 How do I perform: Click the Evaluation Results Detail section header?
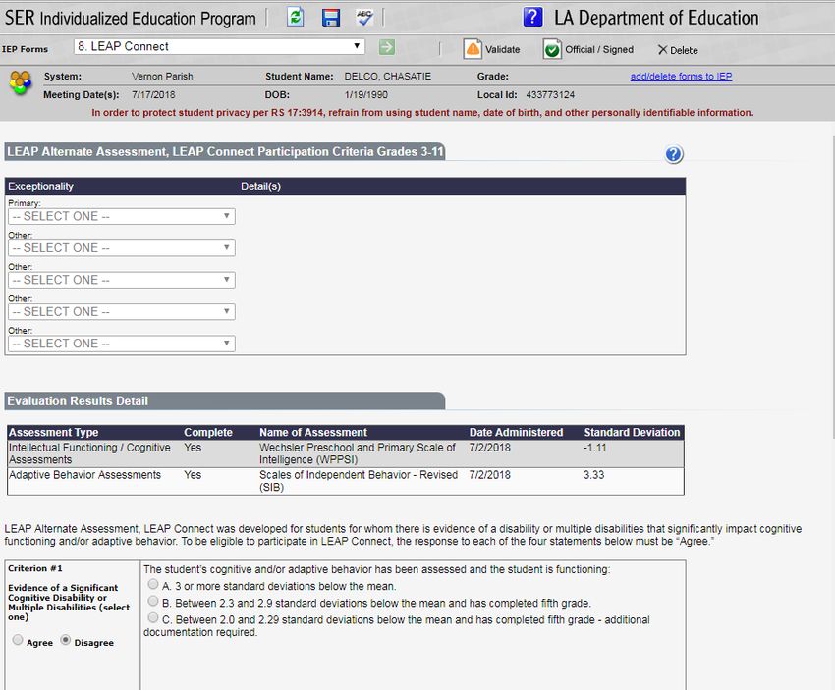tap(225, 401)
